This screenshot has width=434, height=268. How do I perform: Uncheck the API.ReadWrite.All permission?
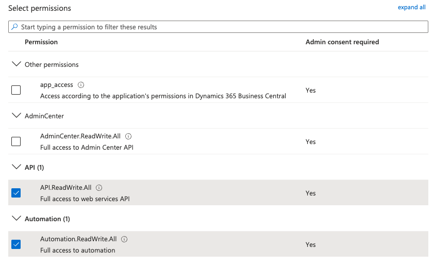click(x=16, y=193)
